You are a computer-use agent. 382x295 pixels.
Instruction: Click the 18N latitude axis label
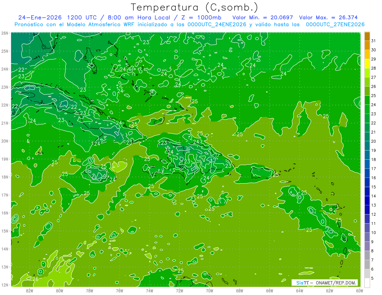pyautogui.click(x=5, y=177)
